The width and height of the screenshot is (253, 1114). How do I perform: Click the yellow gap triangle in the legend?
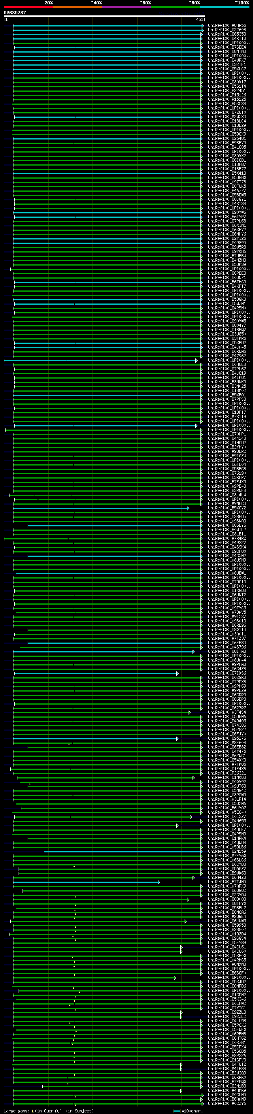[32, 1111]
